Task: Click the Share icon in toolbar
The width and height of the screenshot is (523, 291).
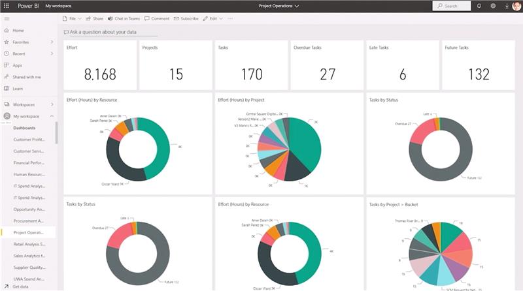Action: coord(88,19)
